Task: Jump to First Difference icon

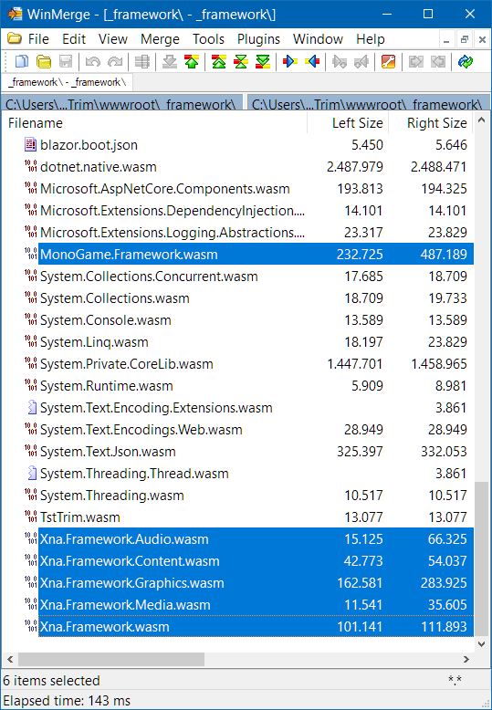Action: (219, 61)
